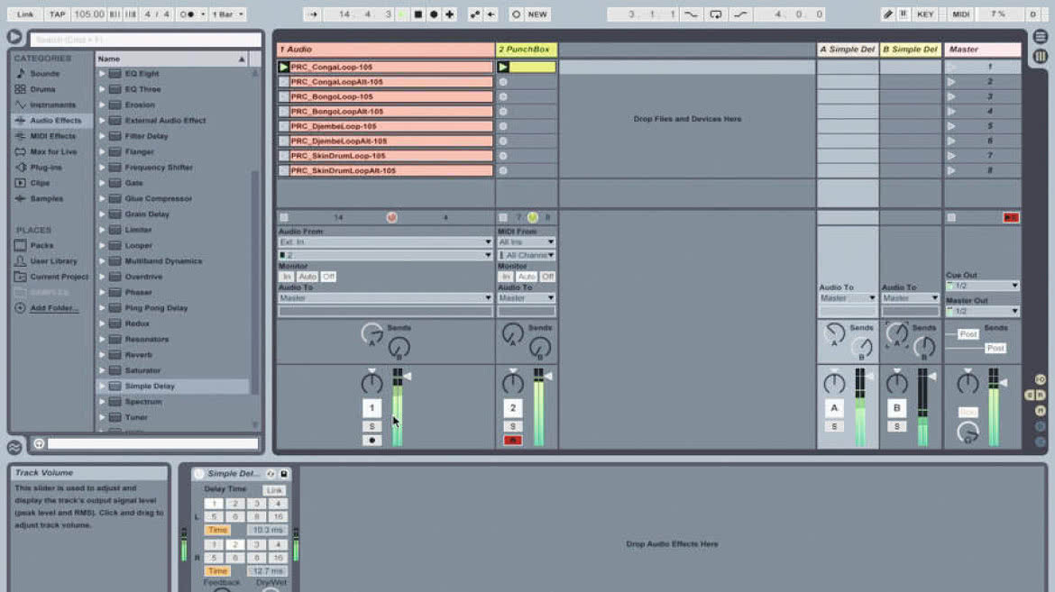The image size is (1055, 592).
Task: Toggle the metronome button
Action: coord(187,14)
